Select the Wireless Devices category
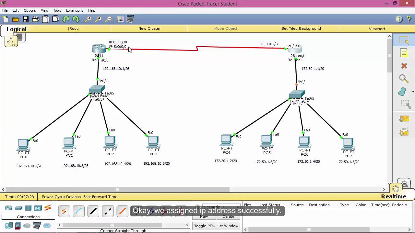The height and width of the screenshot is (233, 415). pyautogui.click(x=38, y=208)
